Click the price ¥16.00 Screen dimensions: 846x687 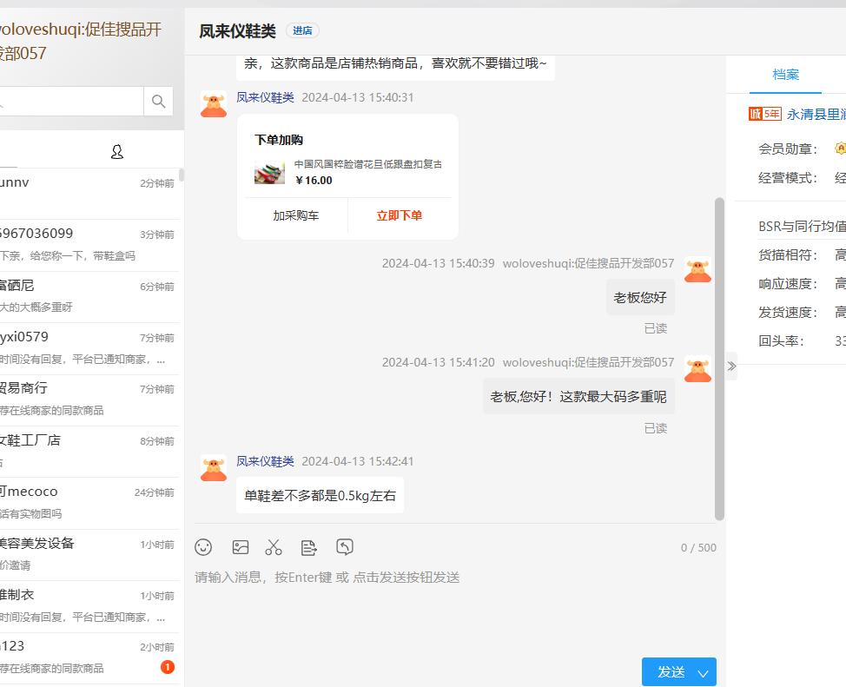(x=314, y=181)
